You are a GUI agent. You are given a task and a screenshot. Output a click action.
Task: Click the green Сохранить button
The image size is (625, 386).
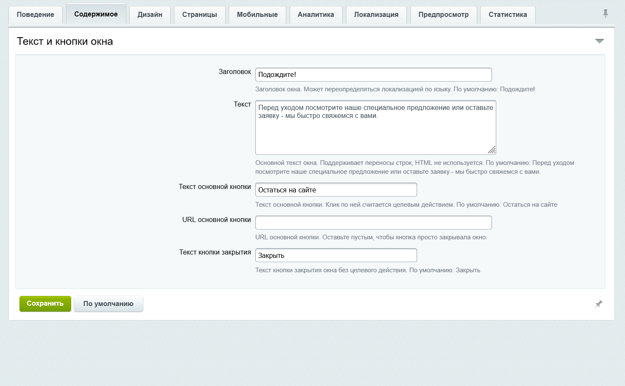(x=45, y=304)
